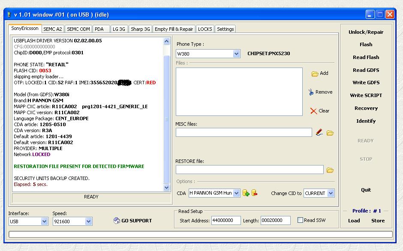Click the FLASH CID value 0053
403x251 pixels.
[45, 71]
